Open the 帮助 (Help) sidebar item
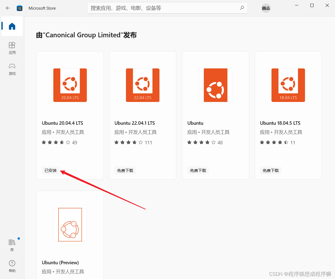Viewport: 335px width, 279px height. click(12, 266)
